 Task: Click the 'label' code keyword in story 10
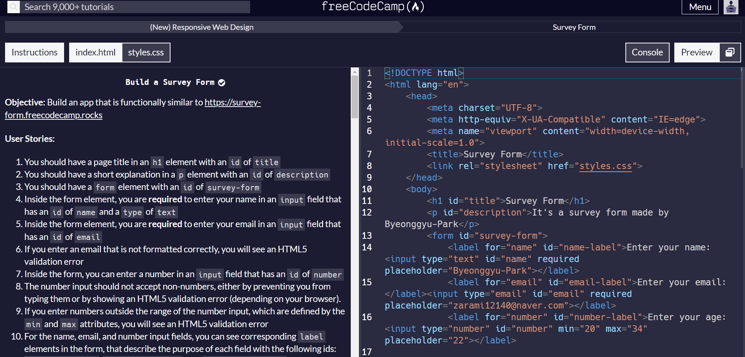point(312,337)
